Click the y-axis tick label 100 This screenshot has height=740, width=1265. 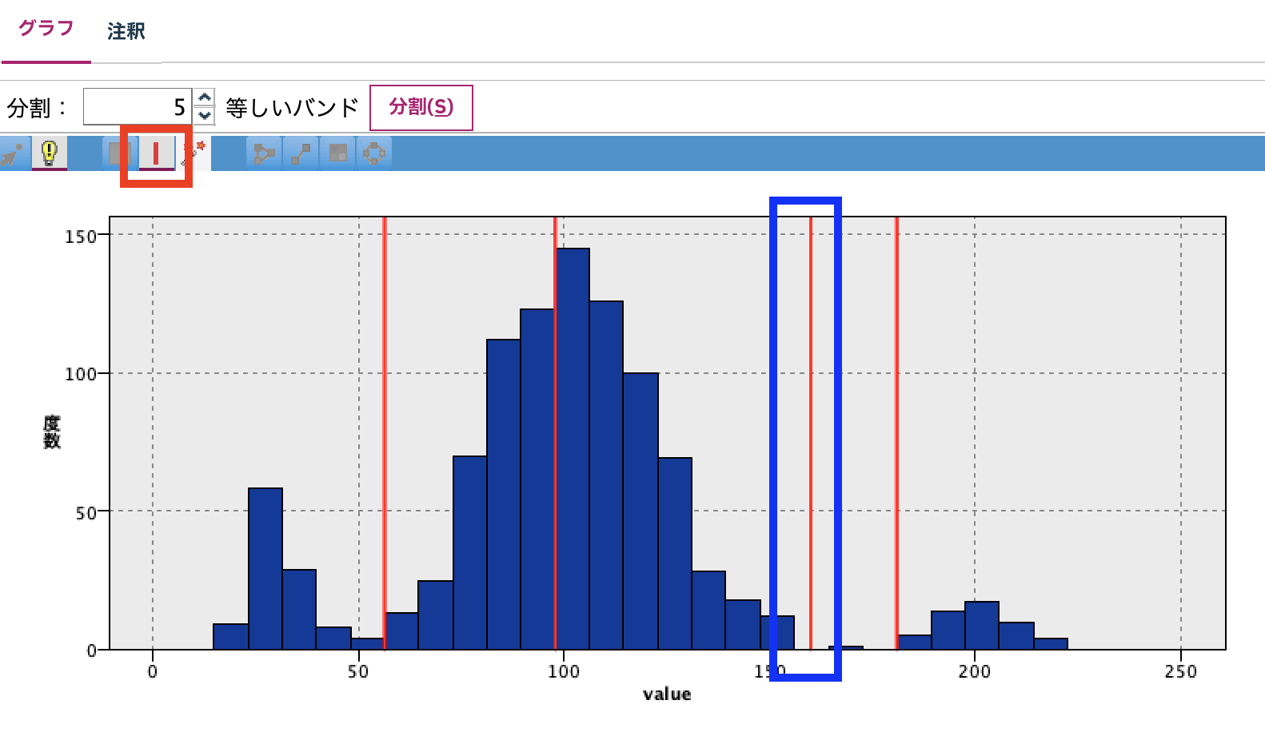pos(81,374)
